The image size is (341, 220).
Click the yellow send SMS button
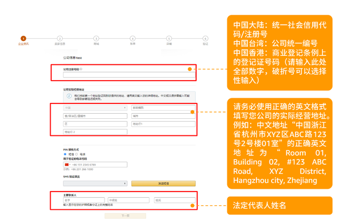(x=163, y=184)
